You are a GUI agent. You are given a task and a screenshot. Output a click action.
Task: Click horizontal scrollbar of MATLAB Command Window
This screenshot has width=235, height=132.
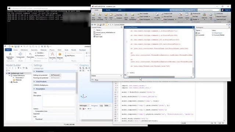pyautogui.click(x=151, y=77)
